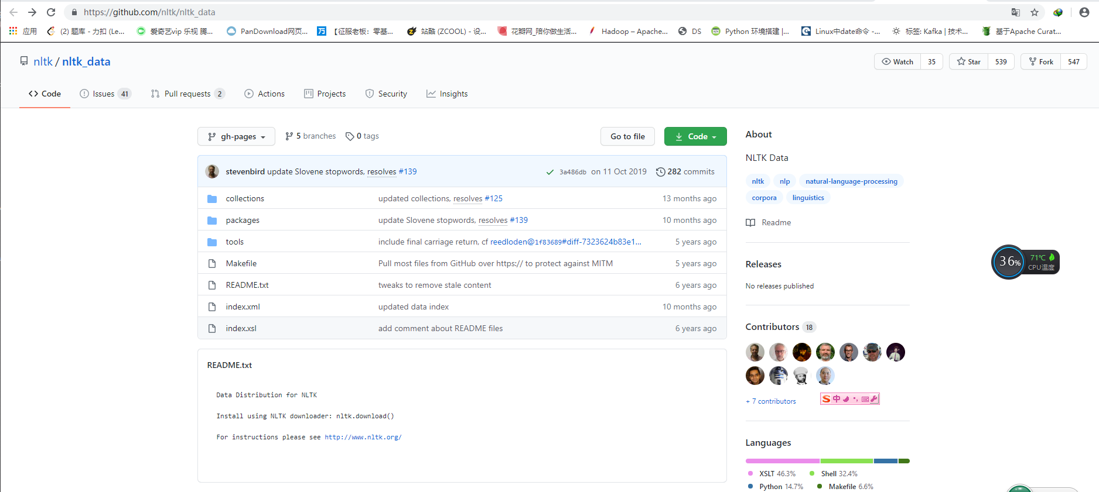Click the green commit status checkmark
1099x492 pixels.
coord(550,172)
